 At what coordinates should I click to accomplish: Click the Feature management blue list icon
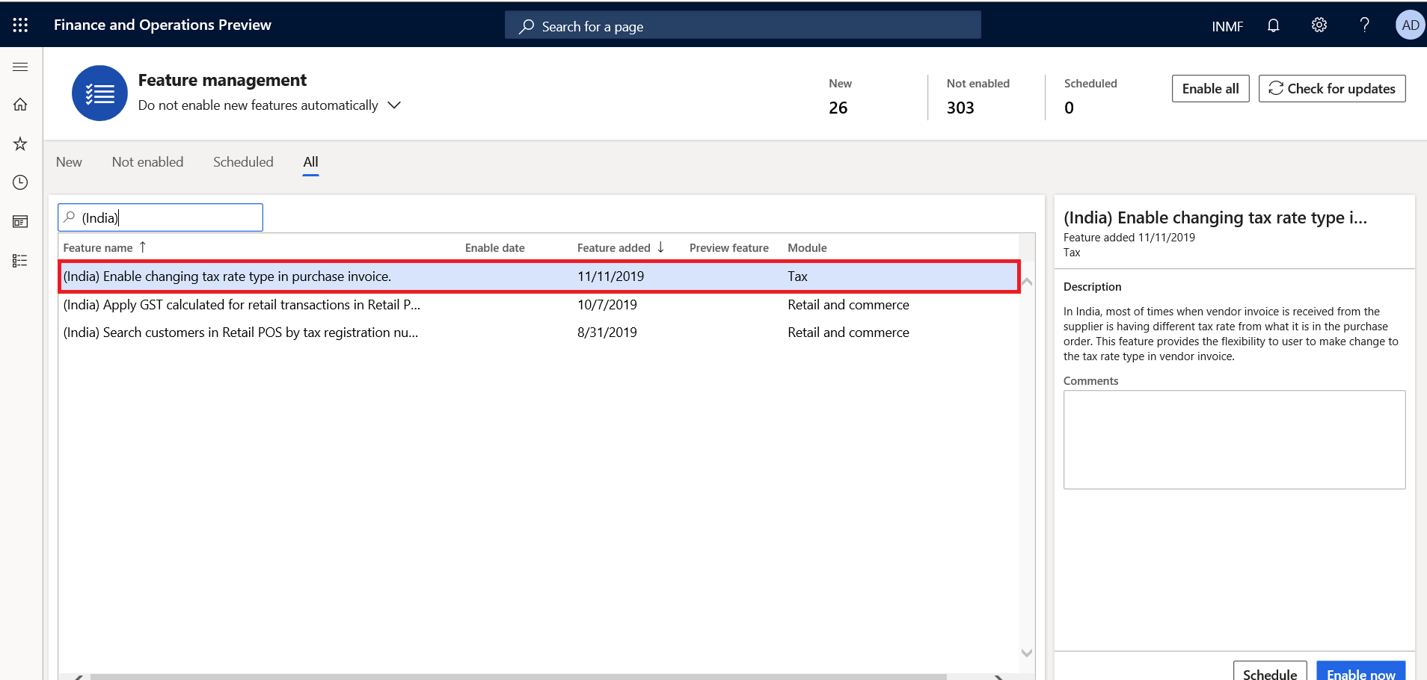(99, 93)
